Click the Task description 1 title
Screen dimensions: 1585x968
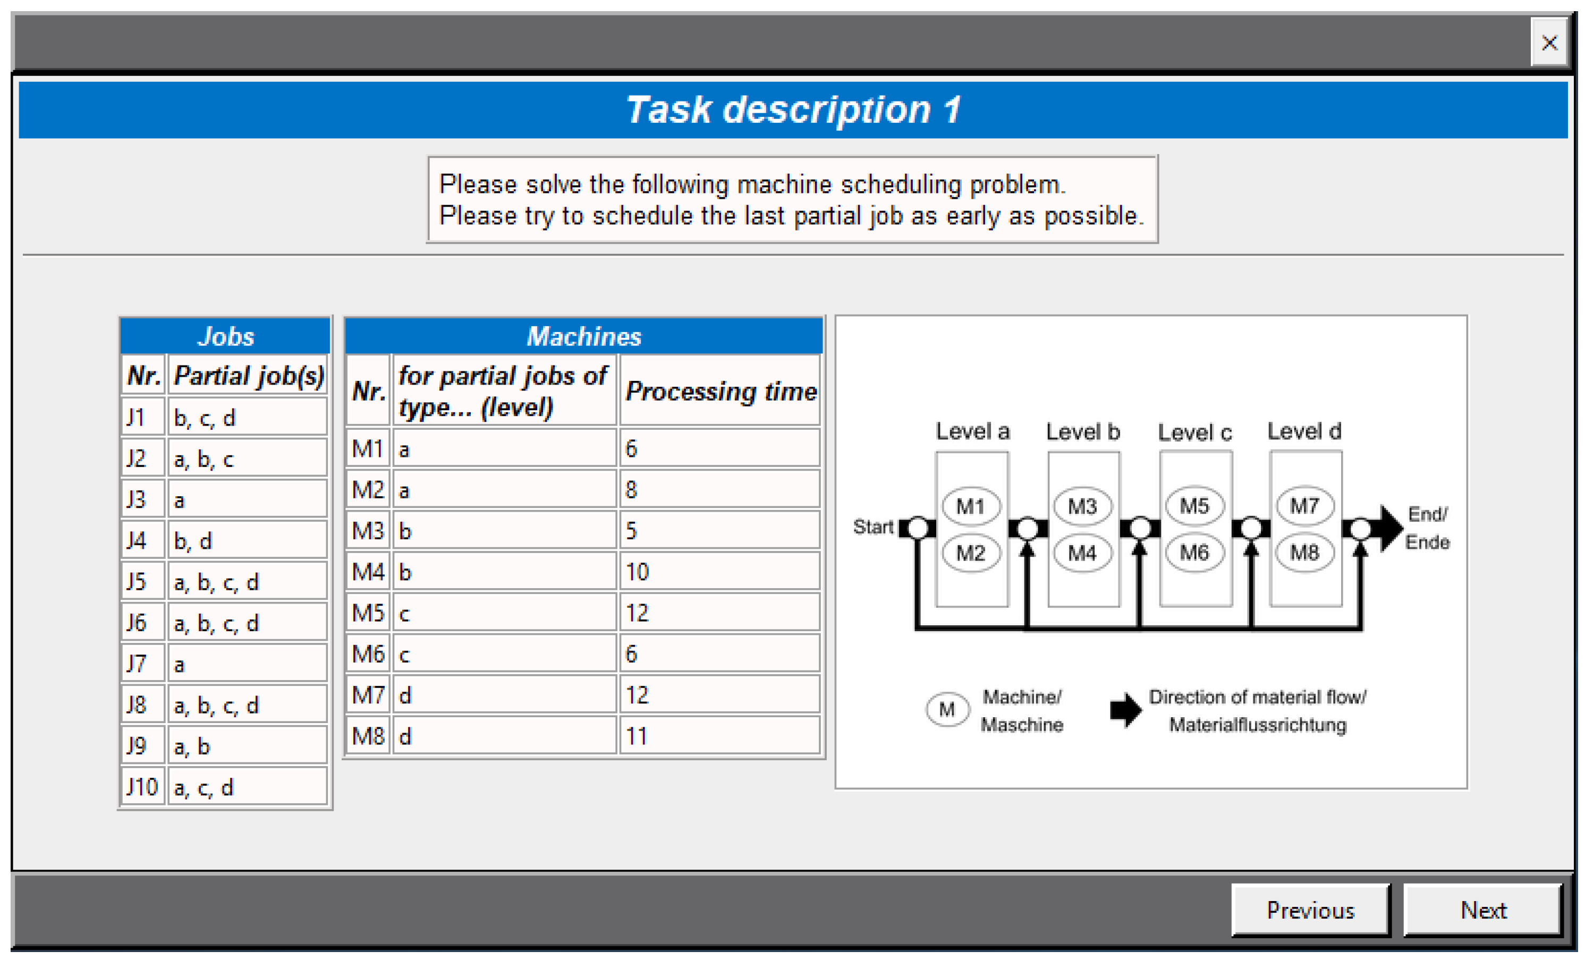coord(793,109)
